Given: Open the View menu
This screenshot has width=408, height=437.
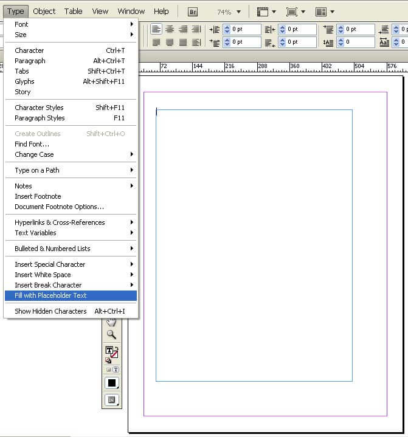Looking at the screenshot, I should pyautogui.click(x=100, y=12).
